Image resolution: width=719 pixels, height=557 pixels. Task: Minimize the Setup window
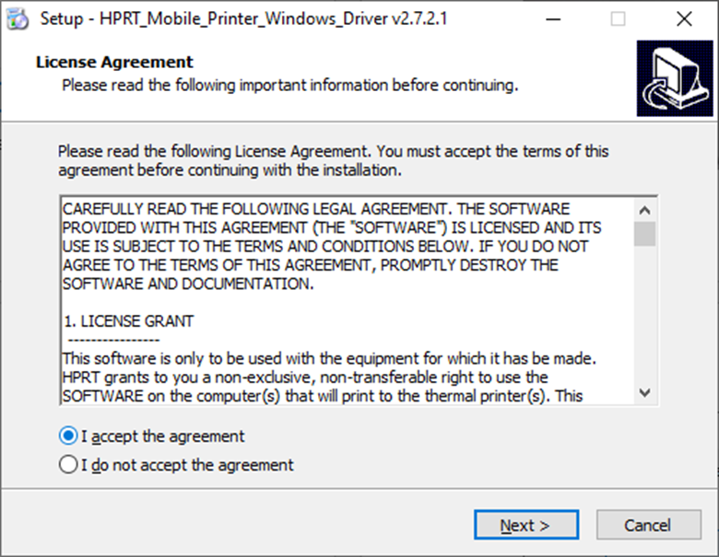(x=550, y=18)
